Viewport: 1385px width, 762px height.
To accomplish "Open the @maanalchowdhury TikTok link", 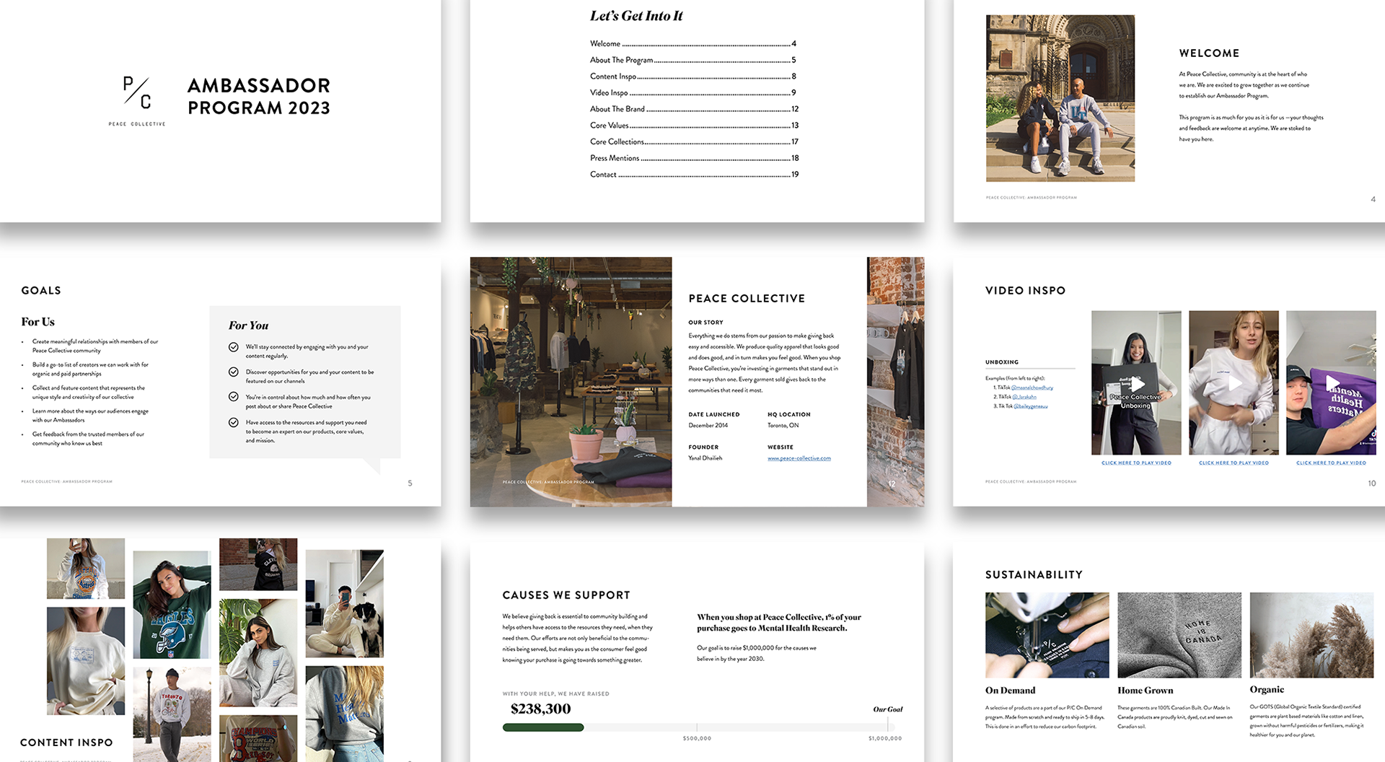I will click(1032, 387).
